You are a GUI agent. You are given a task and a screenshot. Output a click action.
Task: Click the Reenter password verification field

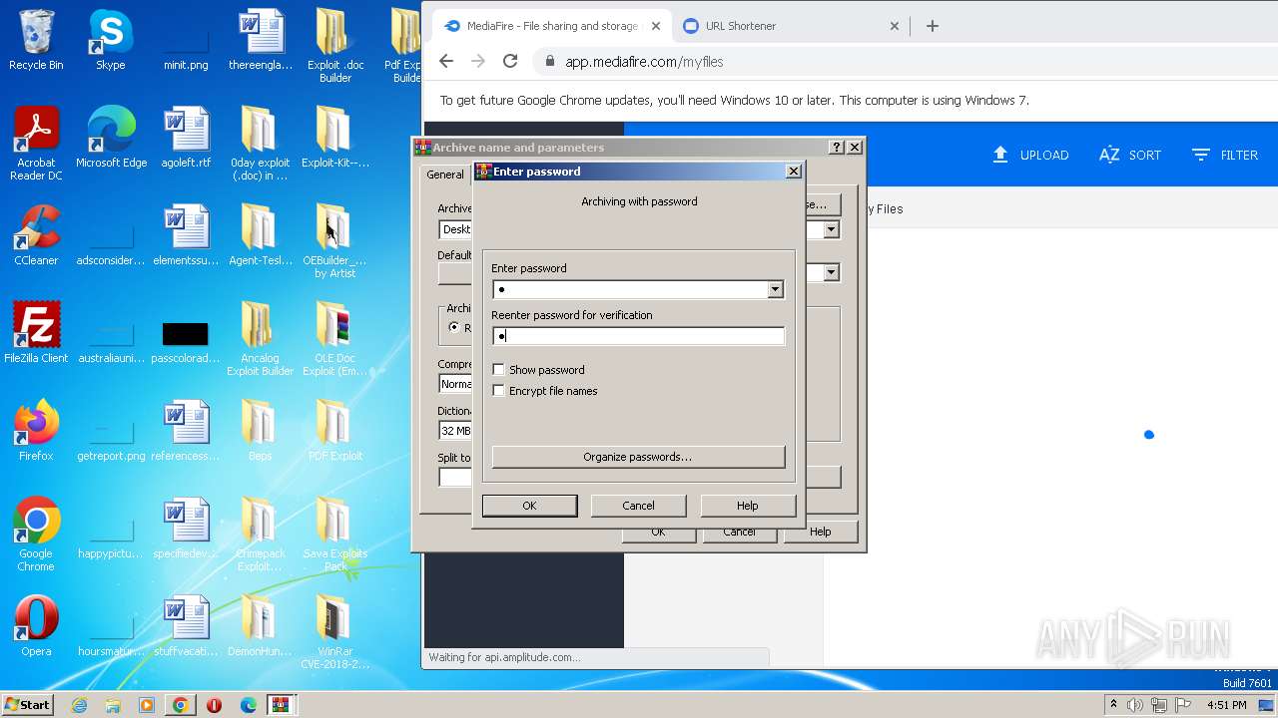pyautogui.click(x=638, y=336)
